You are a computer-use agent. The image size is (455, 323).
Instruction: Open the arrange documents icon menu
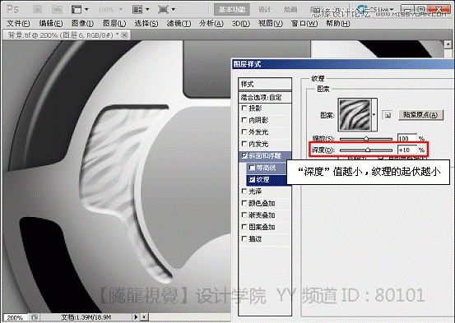point(141,10)
